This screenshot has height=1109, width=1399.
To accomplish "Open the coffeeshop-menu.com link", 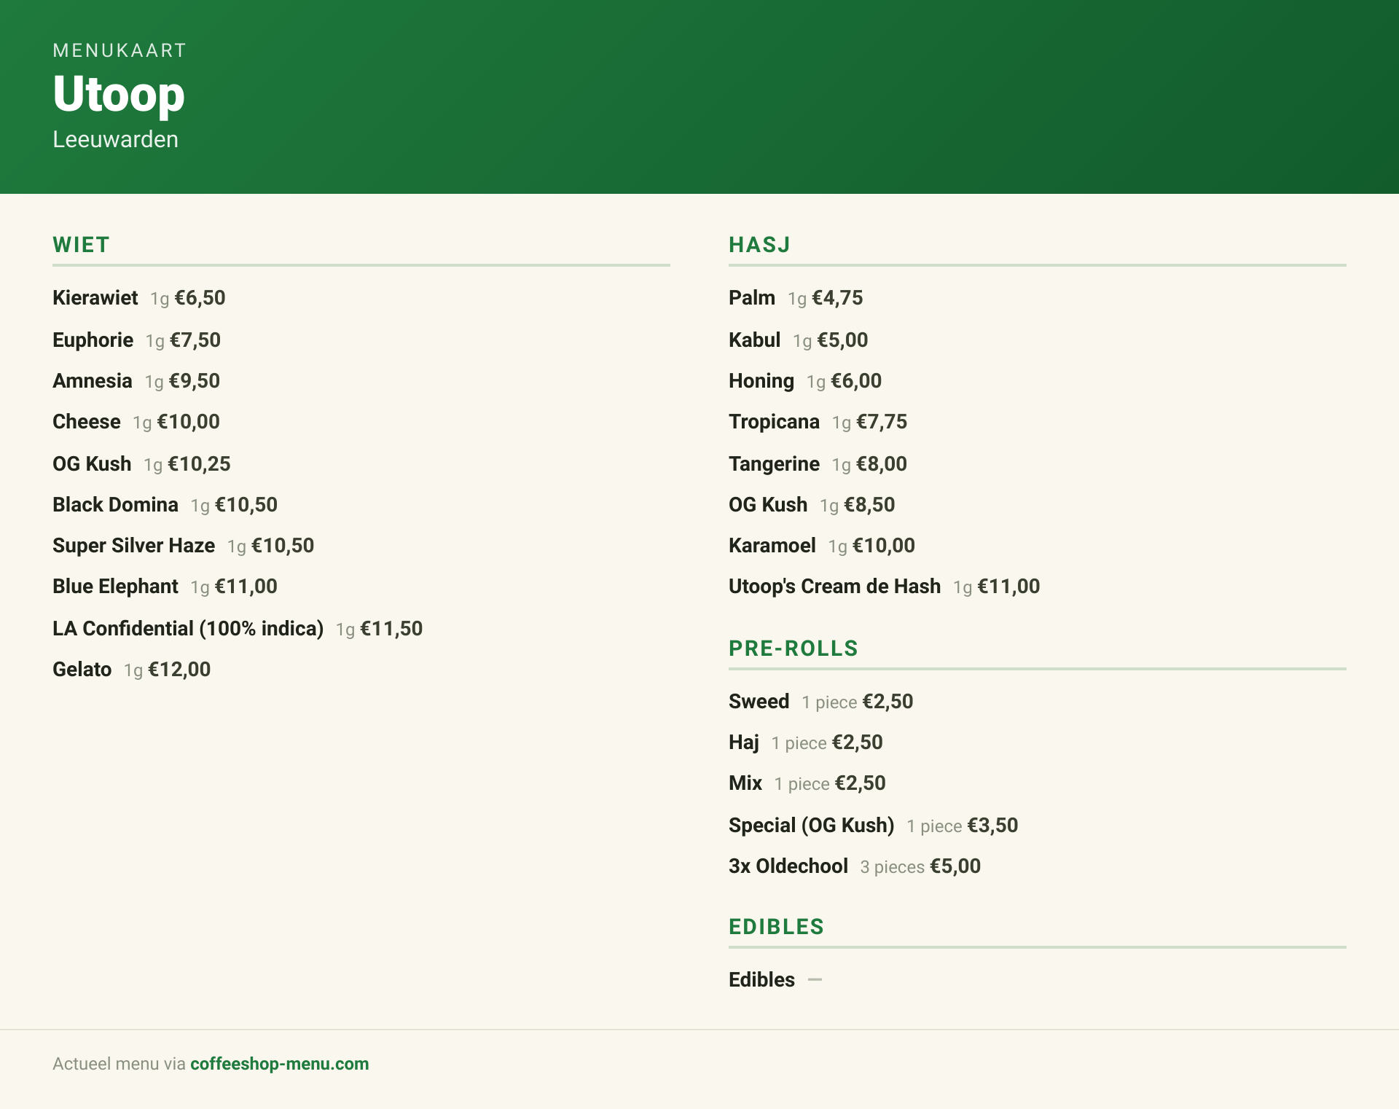I will click(279, 1064).
